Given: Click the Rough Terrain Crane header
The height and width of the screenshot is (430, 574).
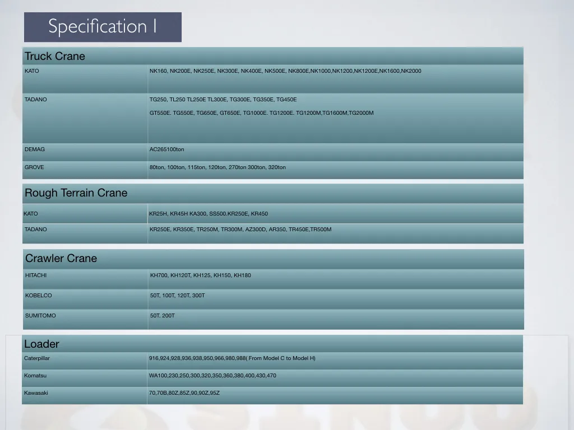Looking at the screenshot, I should 76,193.
